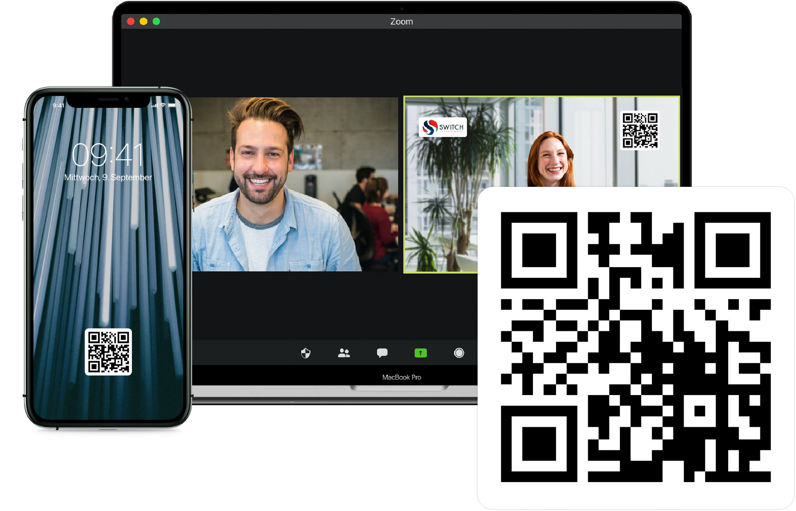The image size is (796, 511).
Task: Click the Record circle icon
Action: pos(459,353)
